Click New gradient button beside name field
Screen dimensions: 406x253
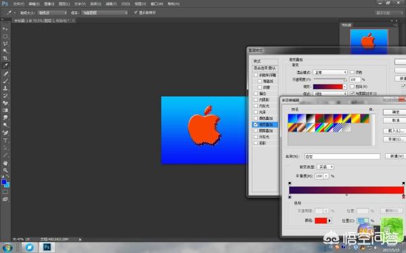[x=396, y=157]
